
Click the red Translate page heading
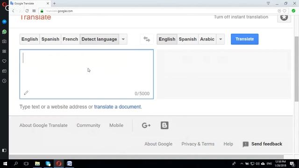click(x=36, y=17)
